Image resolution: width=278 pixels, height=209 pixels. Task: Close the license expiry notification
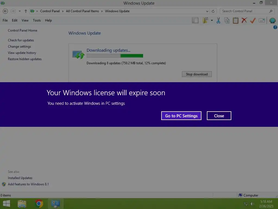[219, 116]
